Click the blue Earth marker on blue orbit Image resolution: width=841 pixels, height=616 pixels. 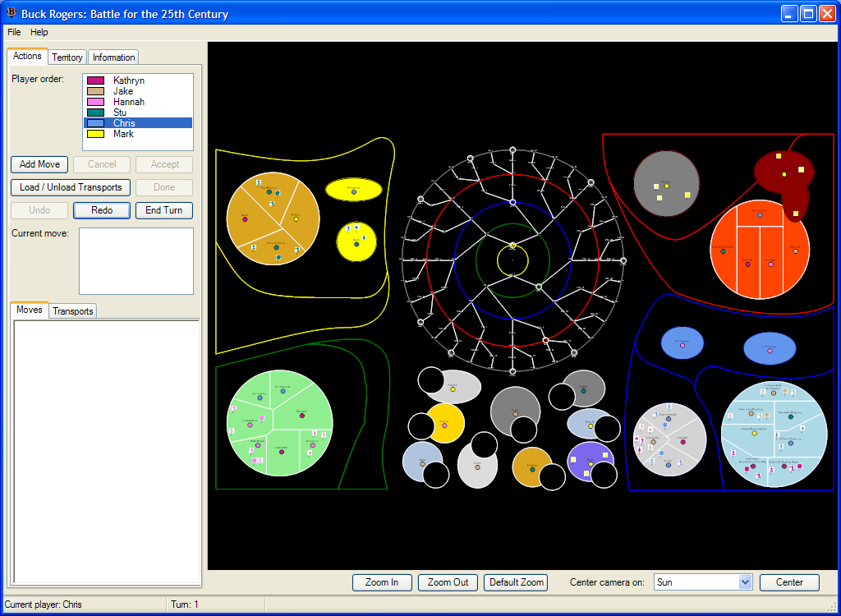tap(512, 202)
